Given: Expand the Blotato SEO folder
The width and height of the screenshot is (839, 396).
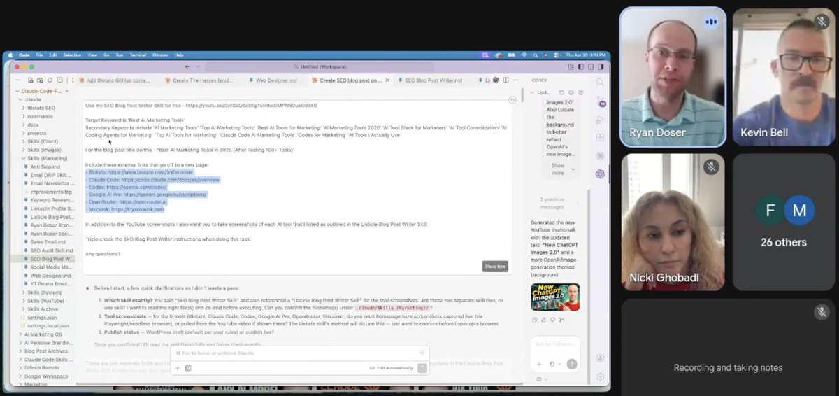Looking at the screenshot, I should (41, 108).
